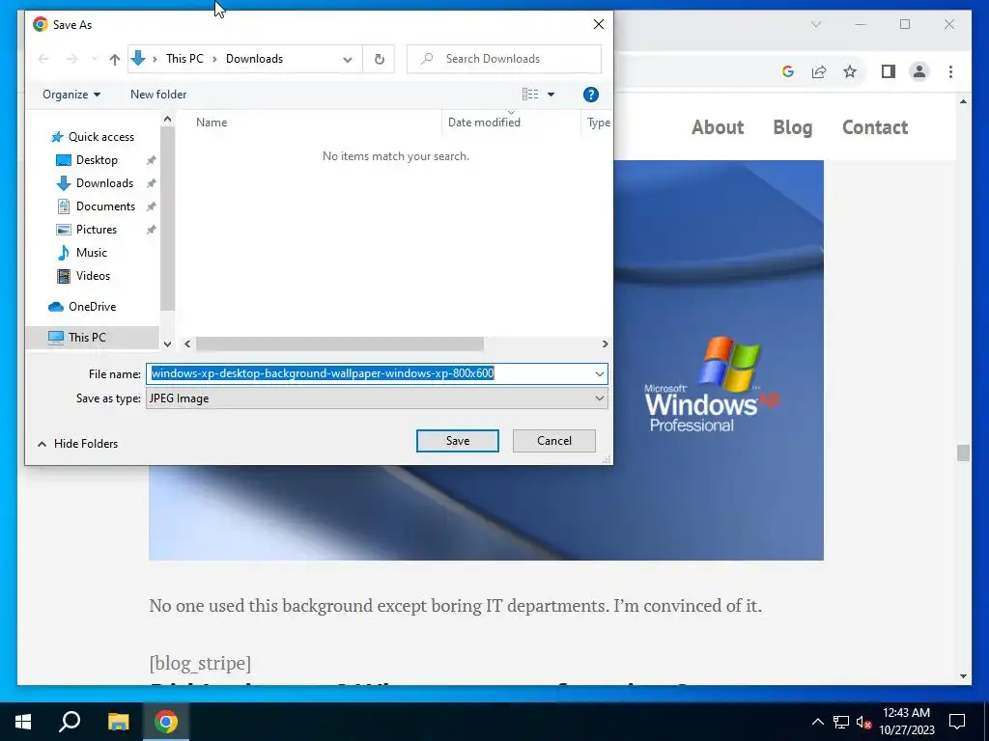Expand File name suggestions dropdown
This screenshot has height=741, width=989.
pyautogui.click(x=599, y=373)
